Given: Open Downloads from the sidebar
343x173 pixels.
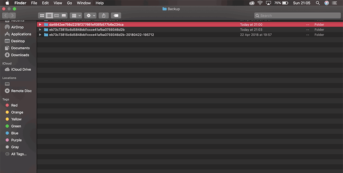Looking at the screenshot, I should pos(20,55).
